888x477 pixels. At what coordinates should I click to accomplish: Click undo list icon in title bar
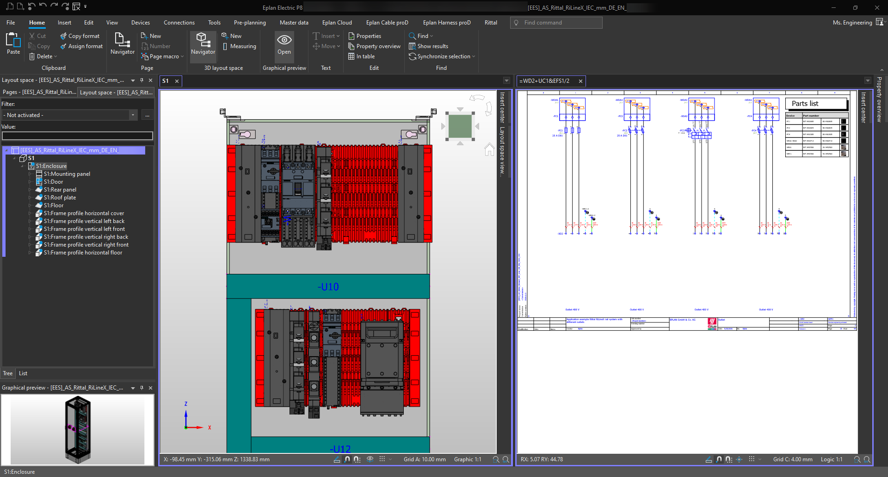point(31,6)
